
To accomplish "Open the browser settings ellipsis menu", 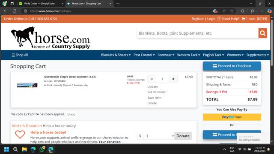I will pyautogui.click(x=261, y=11).
